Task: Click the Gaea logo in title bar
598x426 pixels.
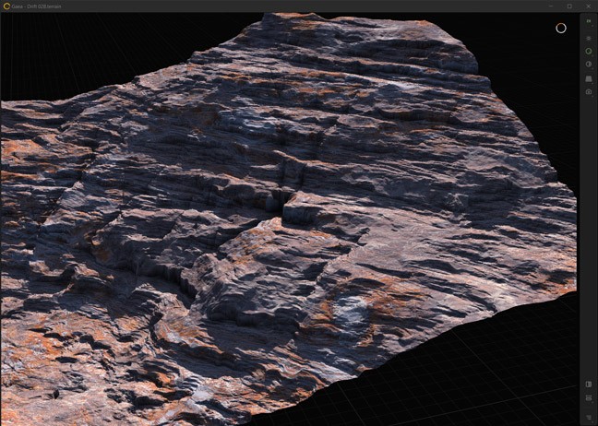Action: (x=6, y=6)
